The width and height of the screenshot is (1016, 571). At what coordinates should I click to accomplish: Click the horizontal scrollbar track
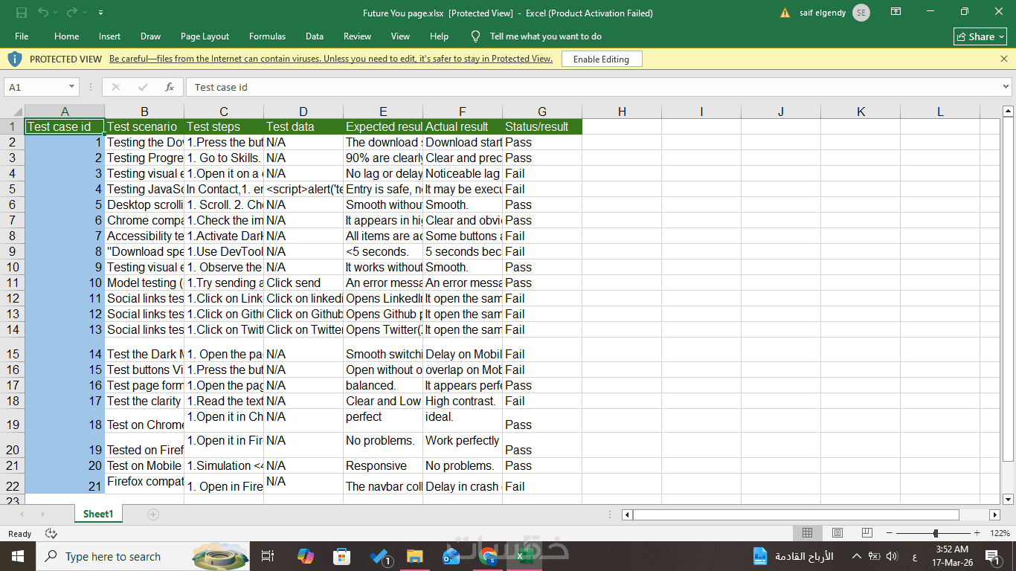pos(796,514)
